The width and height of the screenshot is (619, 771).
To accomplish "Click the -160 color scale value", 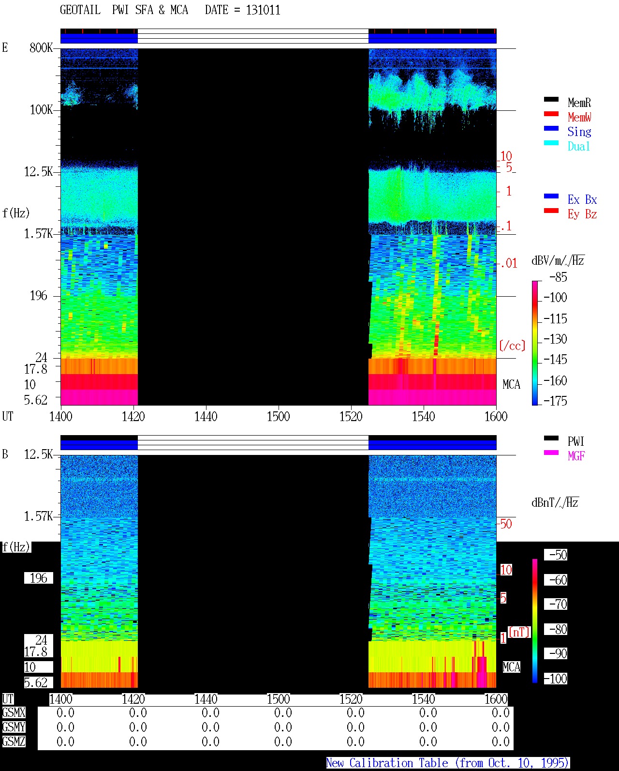I will pyautogui.click(x=555, y=381).
